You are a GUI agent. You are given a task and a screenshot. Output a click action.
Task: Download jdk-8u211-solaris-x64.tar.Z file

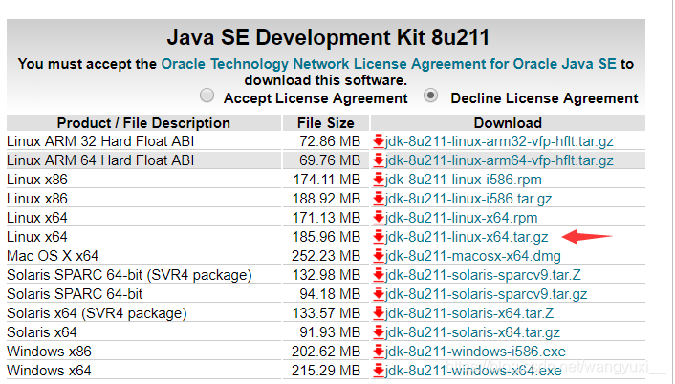[x=469, y=313]
